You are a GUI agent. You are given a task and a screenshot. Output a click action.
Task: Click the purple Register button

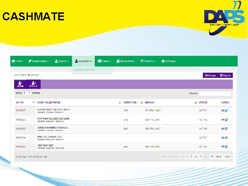point(225,75)
